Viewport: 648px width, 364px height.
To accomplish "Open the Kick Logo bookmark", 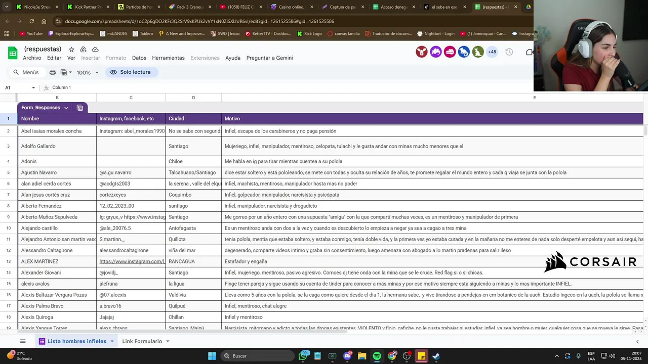I will pyautogui.click(x=309, y=34).
